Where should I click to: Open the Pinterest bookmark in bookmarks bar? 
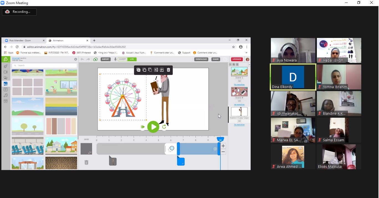[x=82, y=53]
